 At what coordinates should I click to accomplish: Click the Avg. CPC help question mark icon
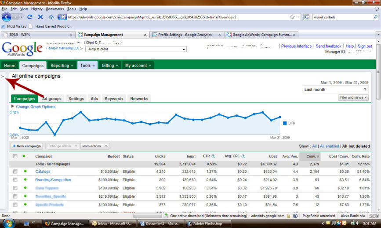(x=243, y=157)
